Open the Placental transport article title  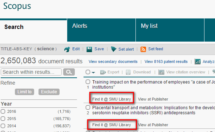tap(154, 110)
